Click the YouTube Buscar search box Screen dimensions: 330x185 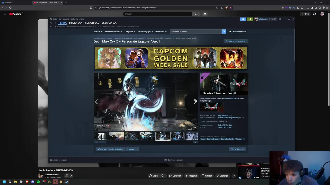tap(158, 14)
